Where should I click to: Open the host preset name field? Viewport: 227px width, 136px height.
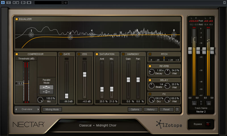[48, 3]
